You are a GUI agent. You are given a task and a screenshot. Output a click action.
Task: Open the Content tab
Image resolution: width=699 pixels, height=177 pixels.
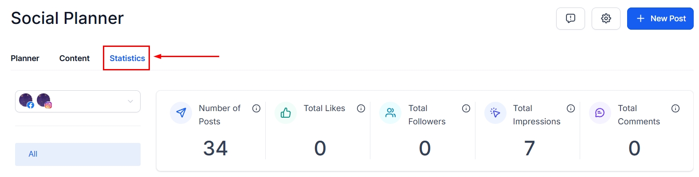tap(75, 58)
